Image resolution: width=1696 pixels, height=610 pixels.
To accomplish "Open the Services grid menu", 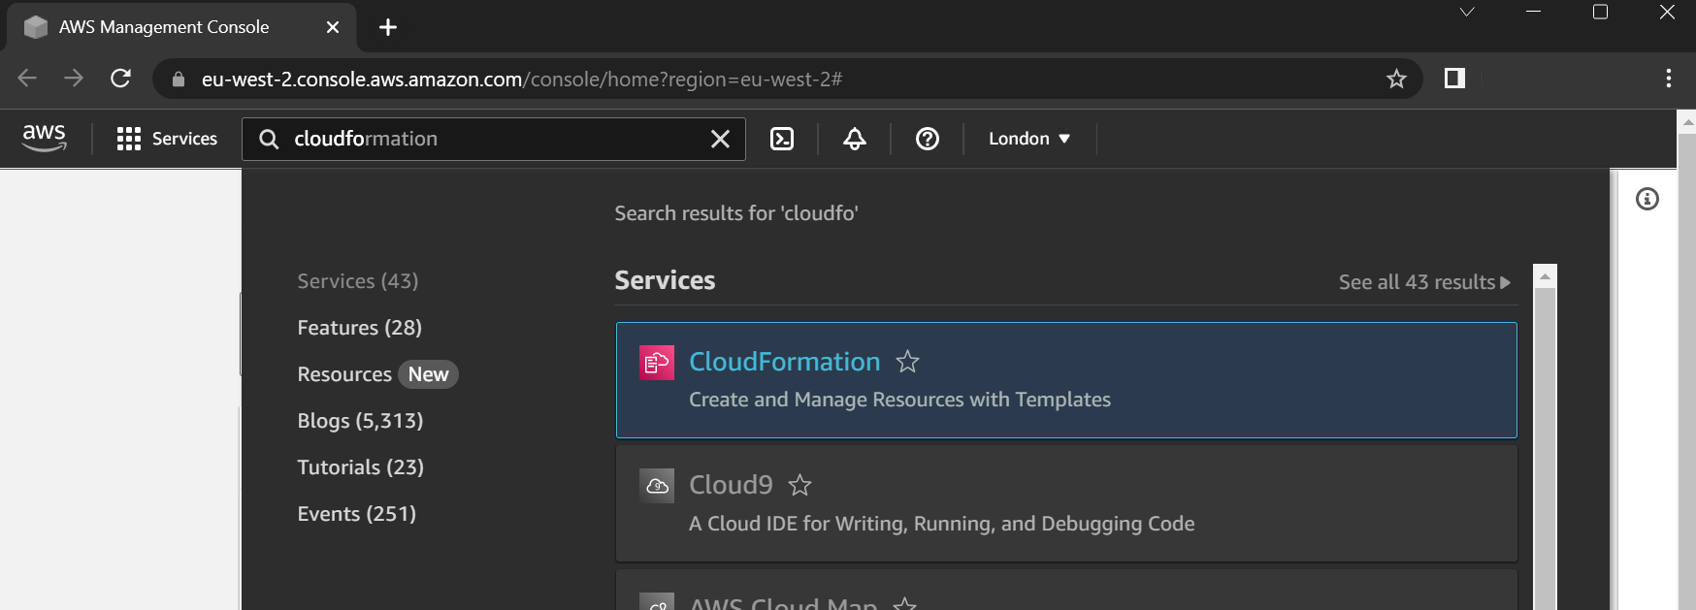I will 166,139.
